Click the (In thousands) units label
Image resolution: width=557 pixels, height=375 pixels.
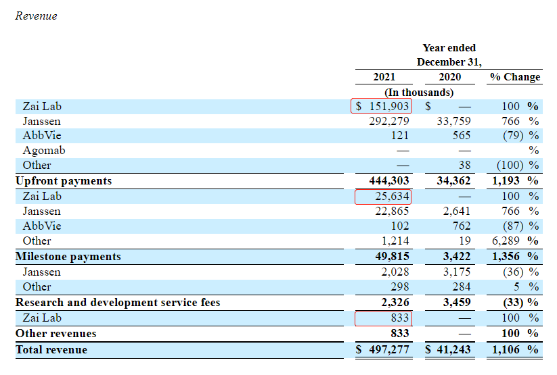419,92
